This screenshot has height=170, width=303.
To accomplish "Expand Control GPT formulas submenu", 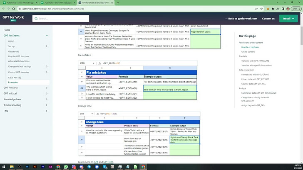I will pos(47,72).
